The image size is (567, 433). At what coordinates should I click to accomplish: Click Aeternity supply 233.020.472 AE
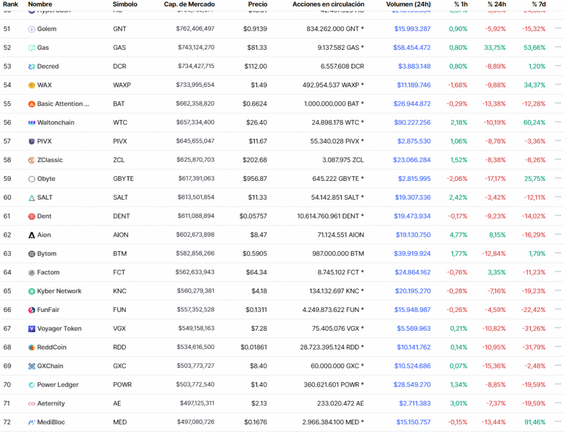tap(341, 404)
